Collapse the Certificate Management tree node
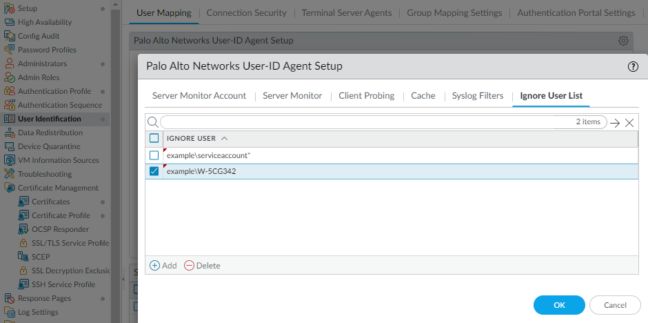 click(10, 188)
